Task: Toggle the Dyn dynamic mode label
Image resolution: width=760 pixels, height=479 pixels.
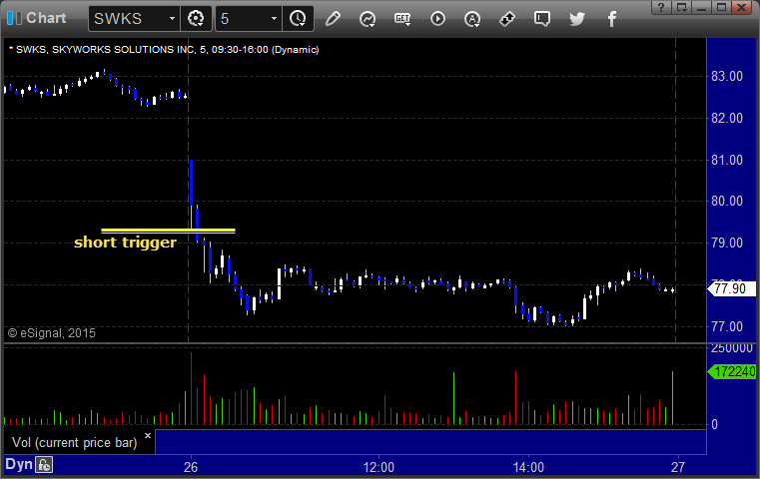Action: pos(19,464)
